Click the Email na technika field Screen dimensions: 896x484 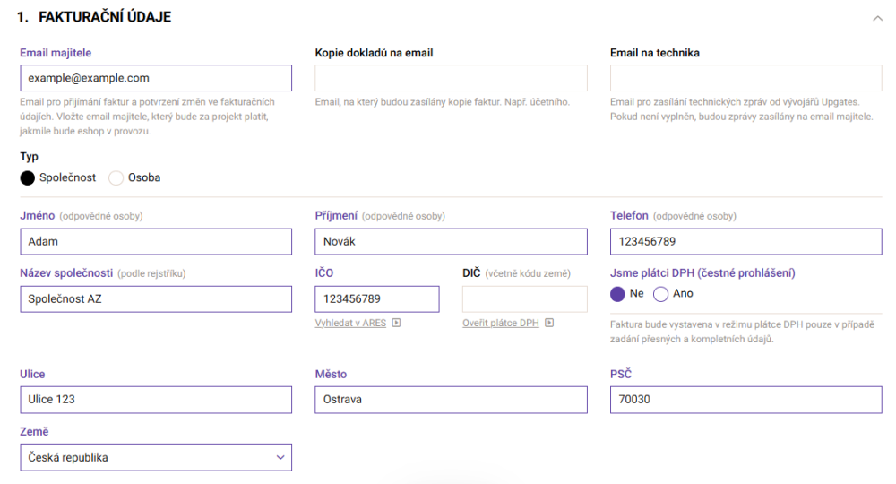click(745, 78)
